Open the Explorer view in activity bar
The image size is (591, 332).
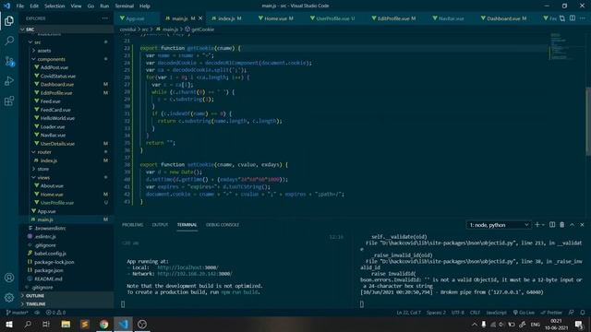tap(9, 20)
